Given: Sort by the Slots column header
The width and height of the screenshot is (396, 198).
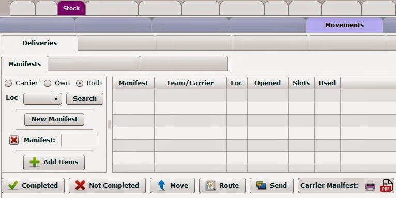Looking at the screenshot, I should (x=301, y=83).
